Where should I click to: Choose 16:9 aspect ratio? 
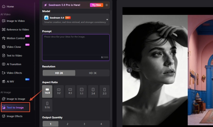(47, 91)
